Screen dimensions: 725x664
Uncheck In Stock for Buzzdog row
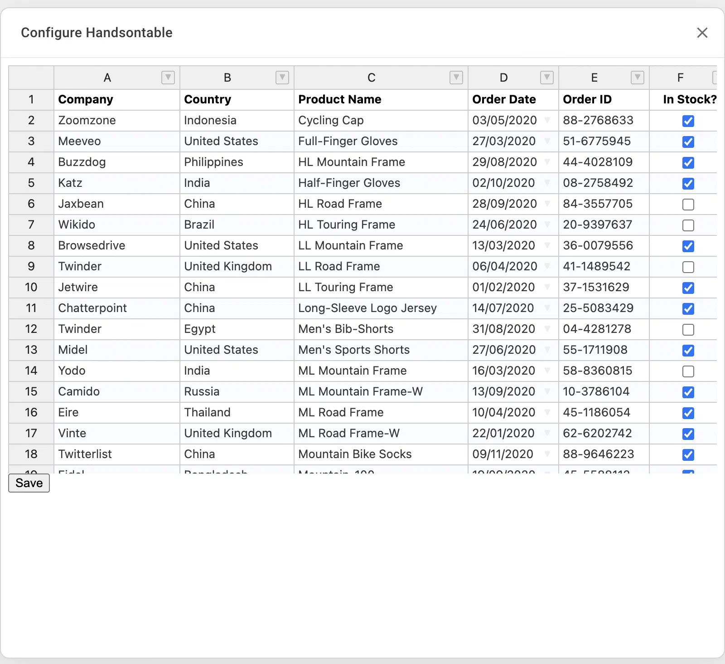pos(688,163)
